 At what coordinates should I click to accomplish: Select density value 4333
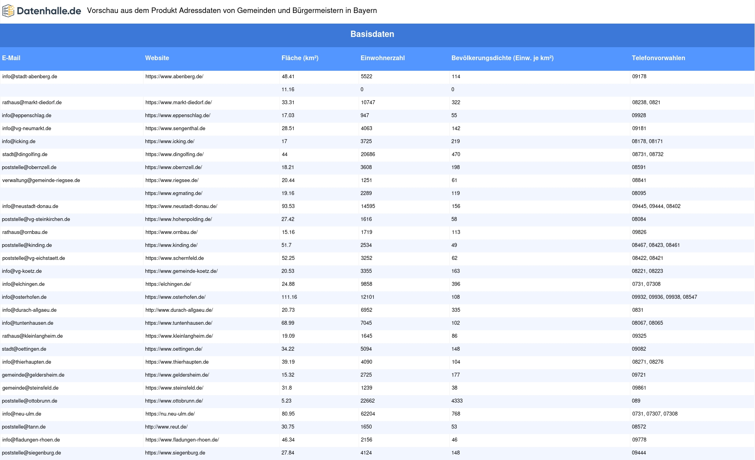pyautogui.click(x=457, y=401)
